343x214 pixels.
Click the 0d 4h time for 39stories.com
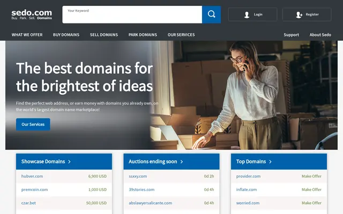(209, 189)
